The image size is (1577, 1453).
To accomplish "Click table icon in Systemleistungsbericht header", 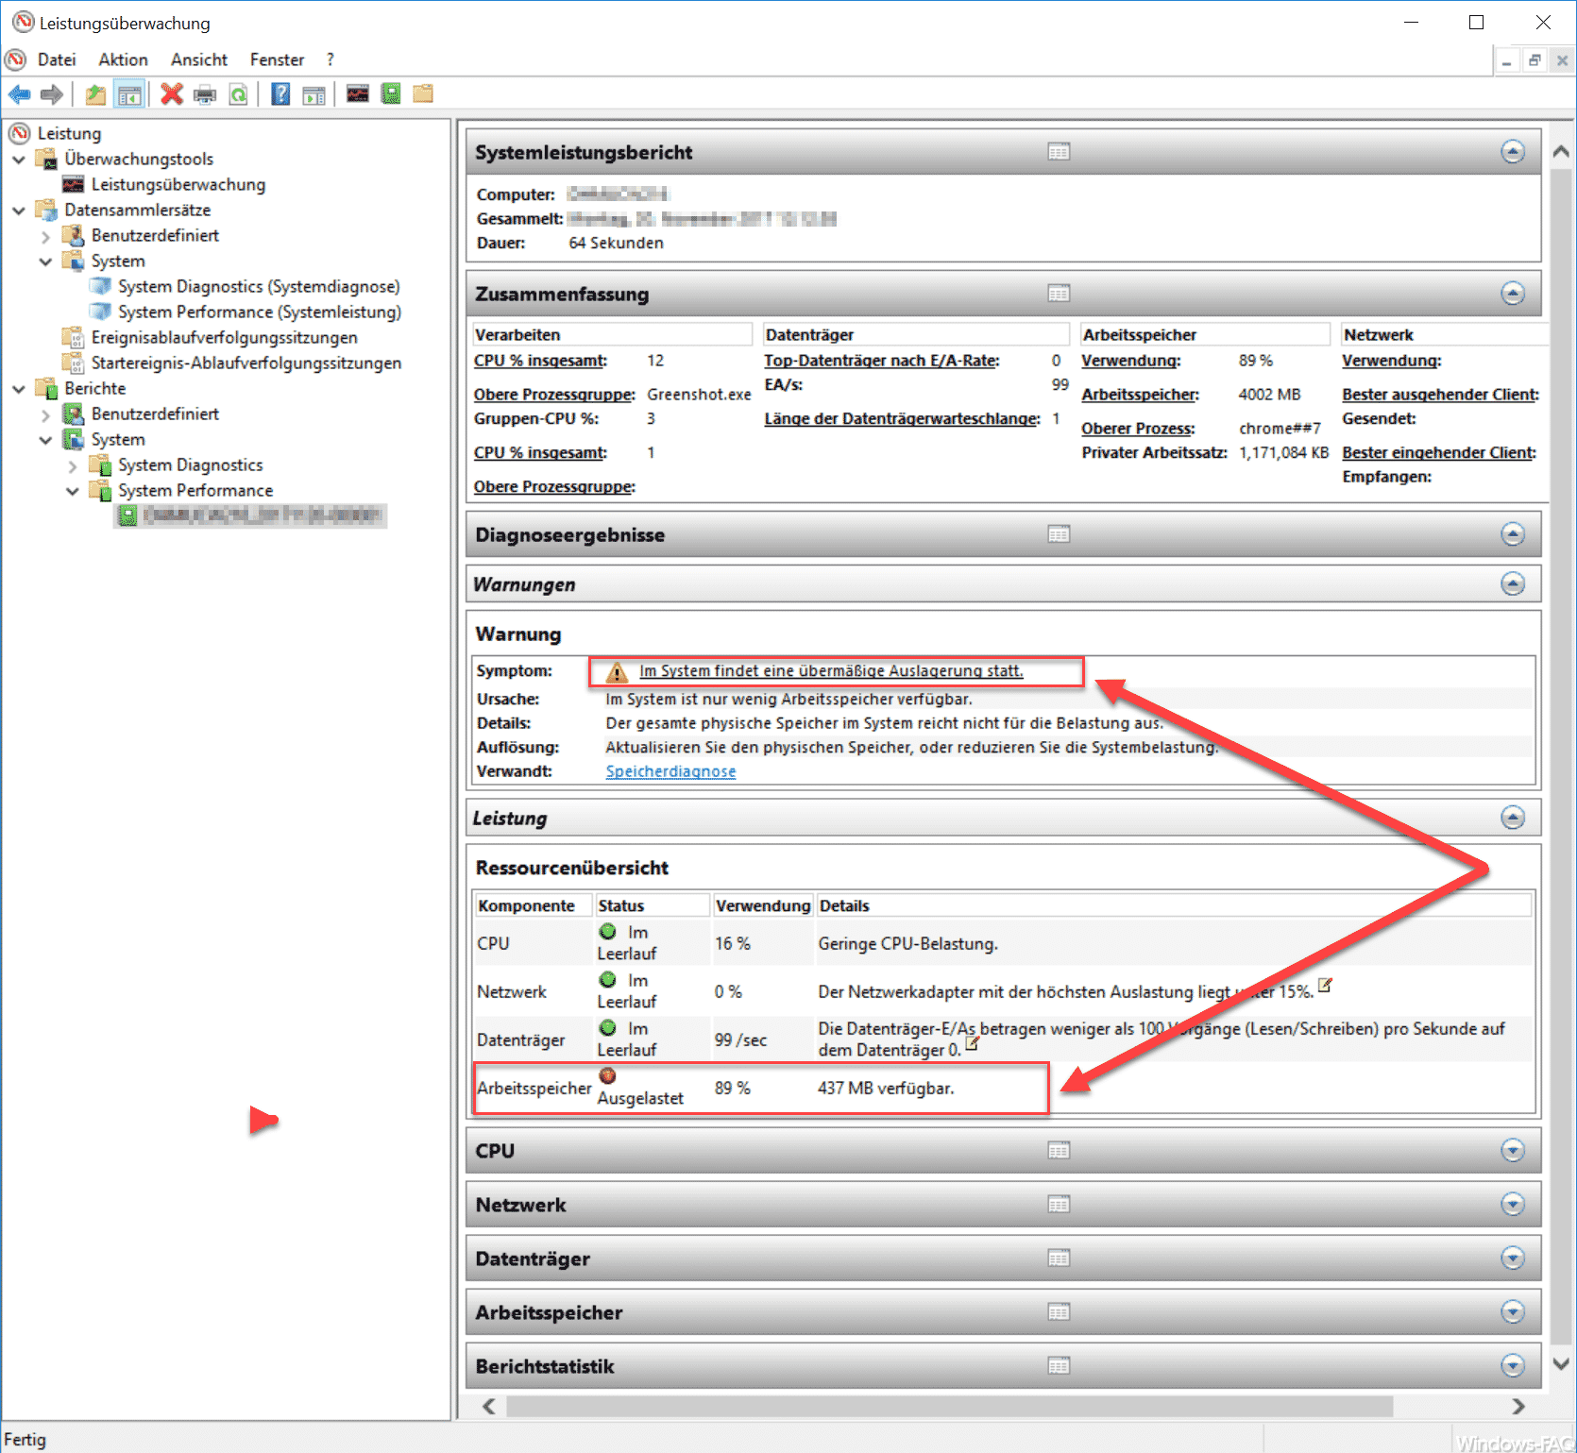I will click(x=1059, y=152).
